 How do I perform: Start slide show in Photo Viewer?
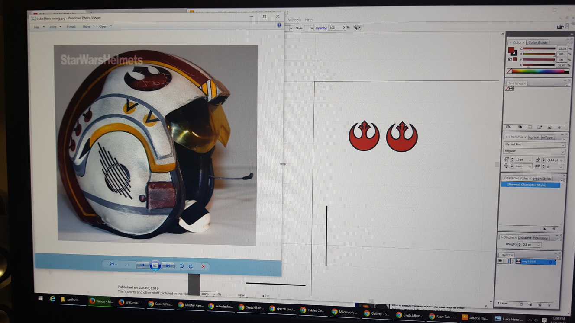[x=155, y=265]
